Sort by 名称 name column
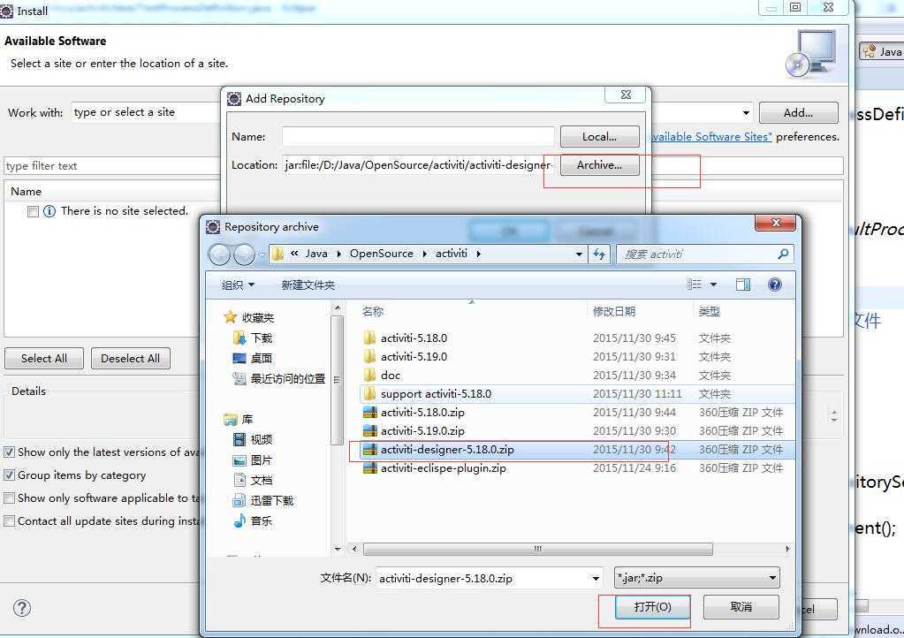Screen dimensions: 904x638 [372, 311]
